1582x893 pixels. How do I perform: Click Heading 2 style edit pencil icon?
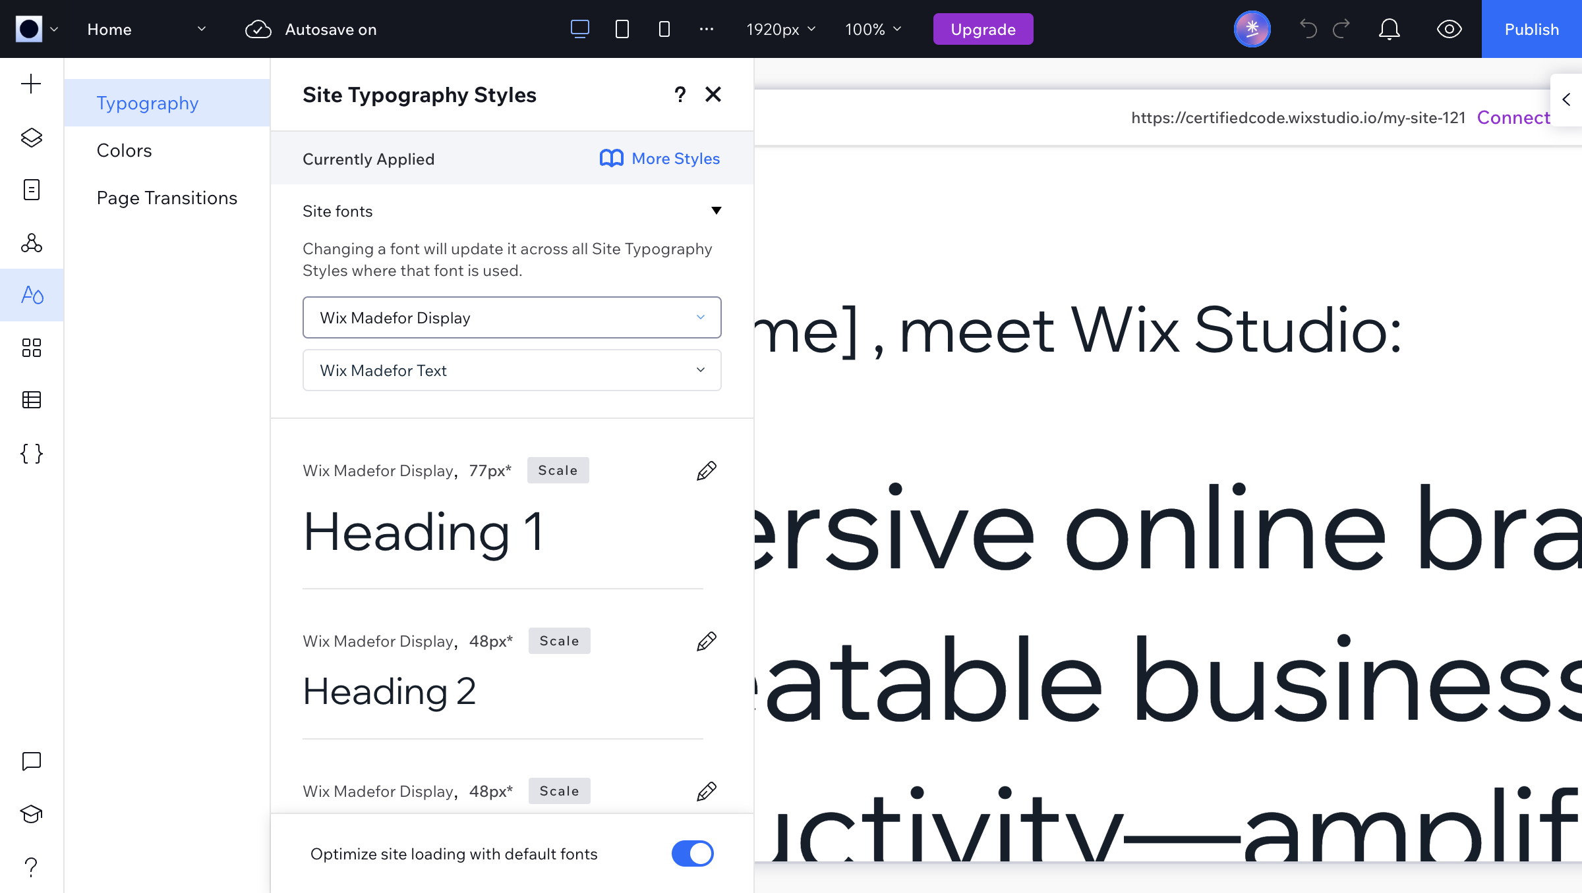(x=706, y=641)
